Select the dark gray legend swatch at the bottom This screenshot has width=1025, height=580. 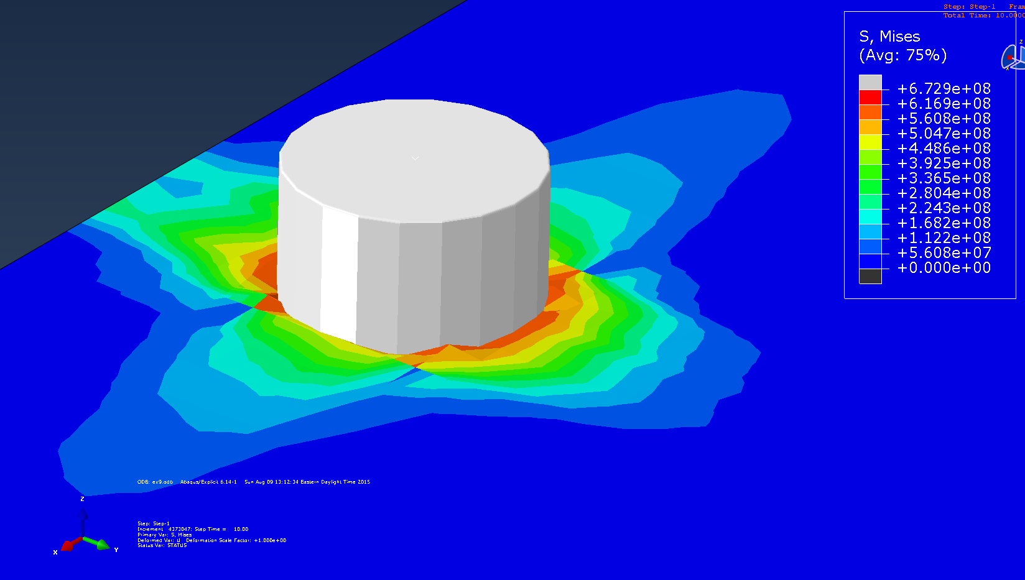coord(870,277)
